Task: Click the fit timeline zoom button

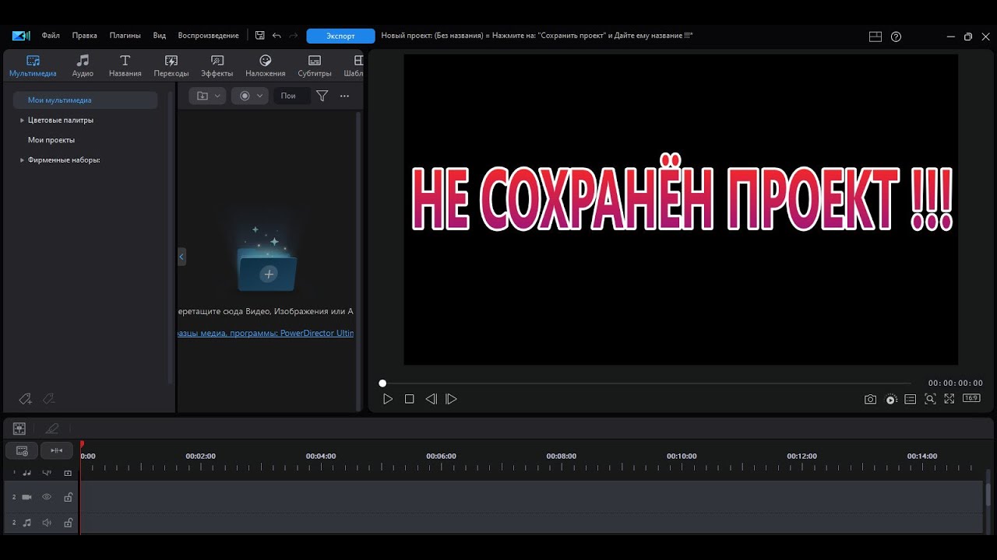Action: click(x=57, y=450)
